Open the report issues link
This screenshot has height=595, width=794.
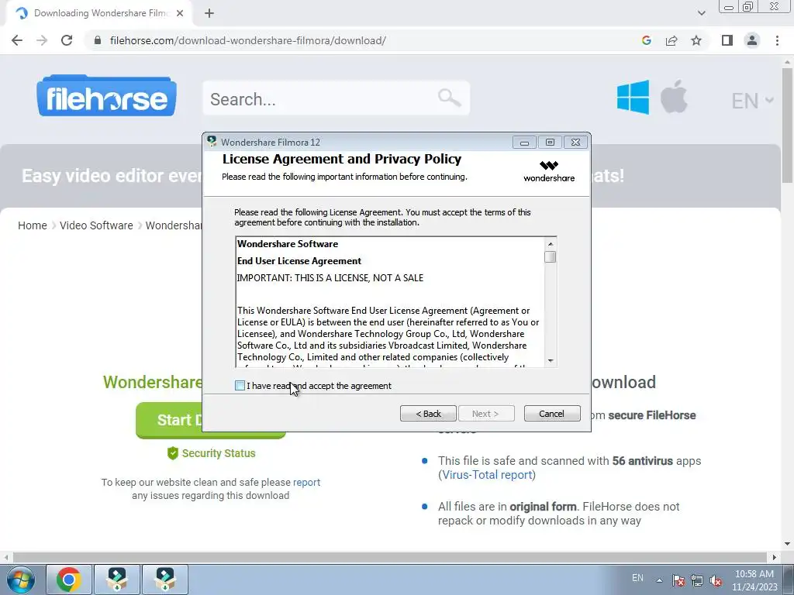point(306,482)
